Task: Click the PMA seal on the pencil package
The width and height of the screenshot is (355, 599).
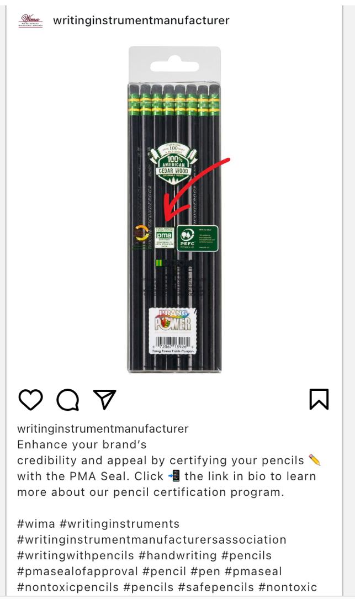Action: [165, 237]
